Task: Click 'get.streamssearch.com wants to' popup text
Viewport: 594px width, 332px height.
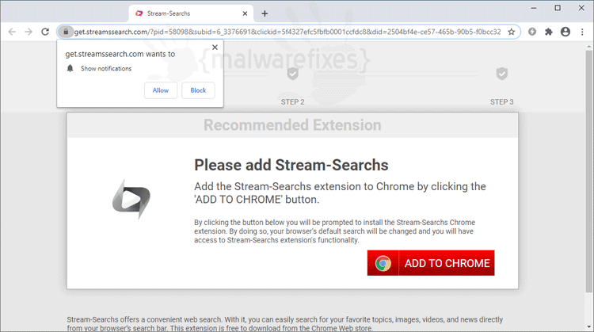Action: tap(120, 54)
